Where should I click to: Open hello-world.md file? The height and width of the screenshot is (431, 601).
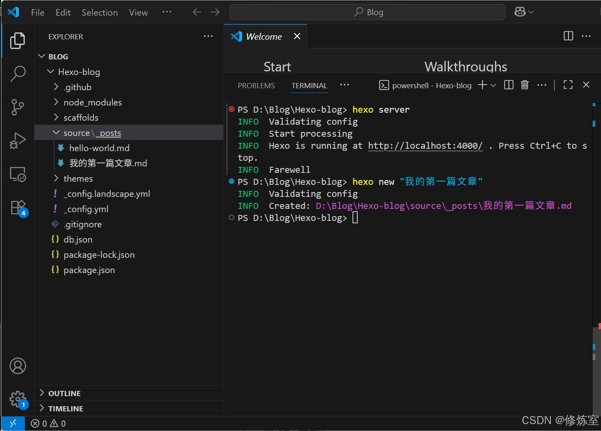coord(99,148)
